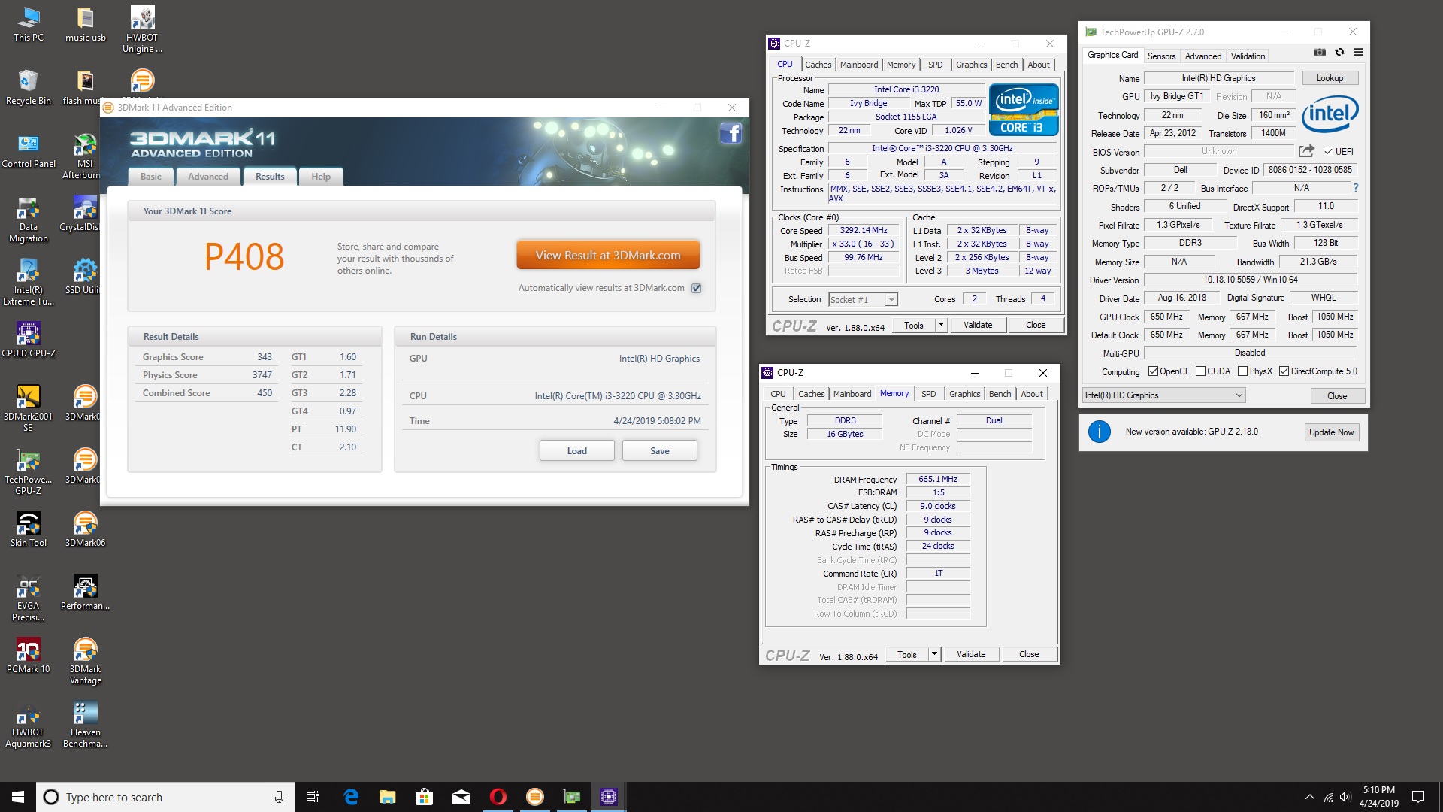1443x812 pixels.
Task: Select the HWBOT Unigine desktop shortcut
Action: (x=142, y=30)
